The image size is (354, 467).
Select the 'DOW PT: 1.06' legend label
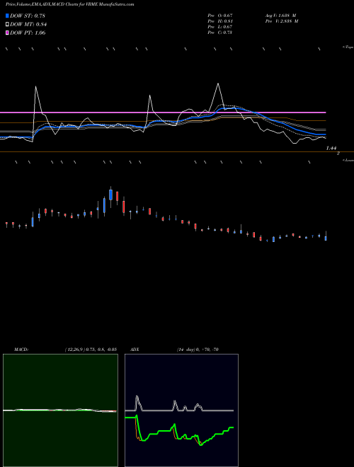[28, 33]
